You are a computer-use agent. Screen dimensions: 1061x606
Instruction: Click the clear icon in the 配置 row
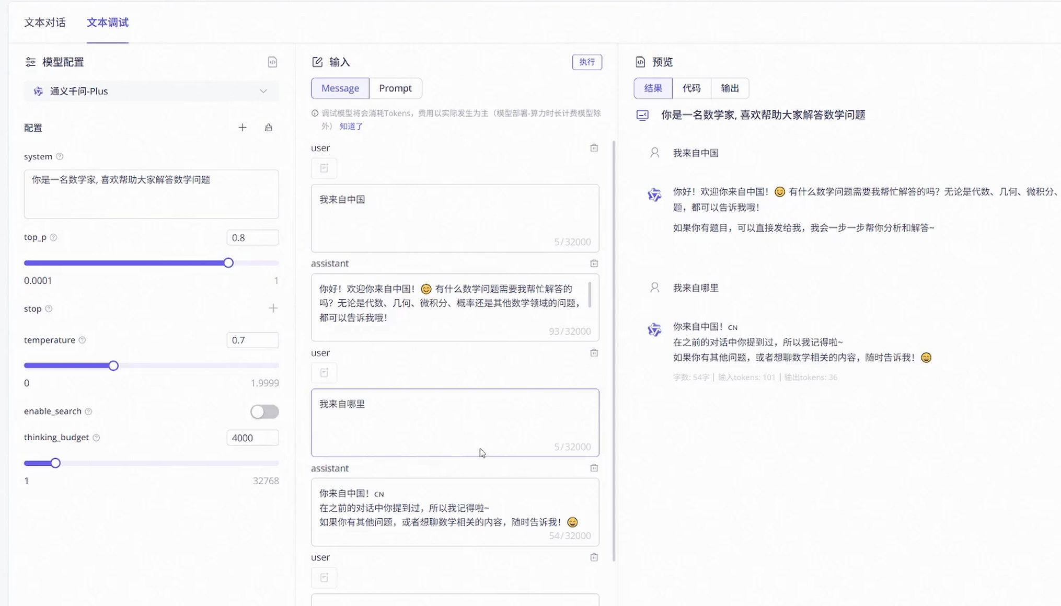click(269, 128)
